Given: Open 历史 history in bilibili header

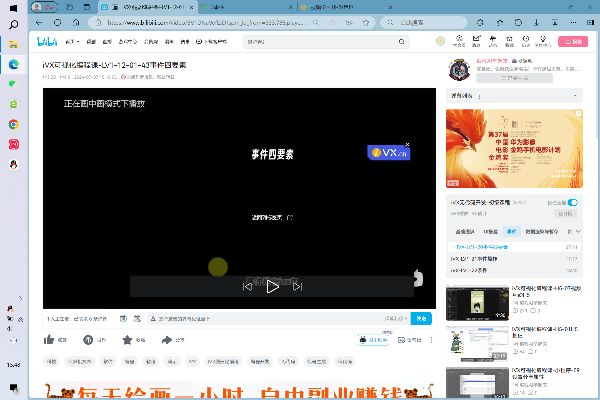Looking at the screenshot, I should click(526, 41).
